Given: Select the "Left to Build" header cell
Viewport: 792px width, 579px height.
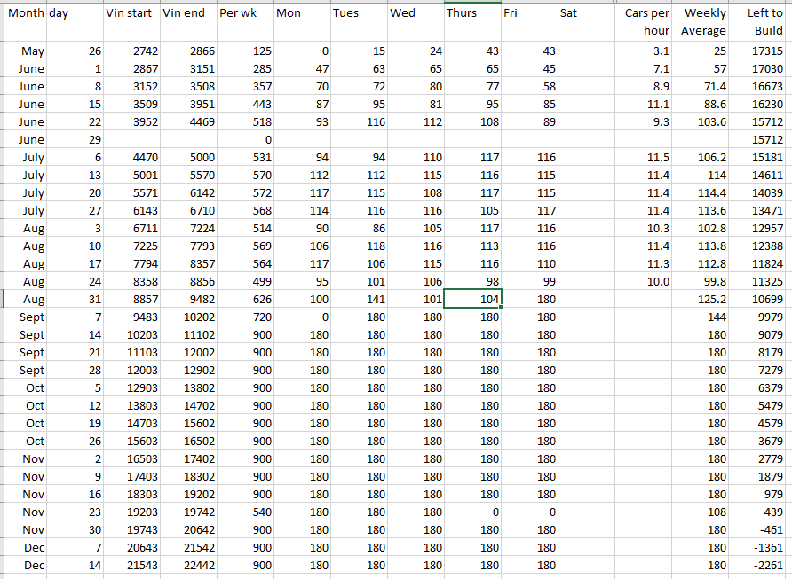Looking at the screenshot, I should point(761,22).
